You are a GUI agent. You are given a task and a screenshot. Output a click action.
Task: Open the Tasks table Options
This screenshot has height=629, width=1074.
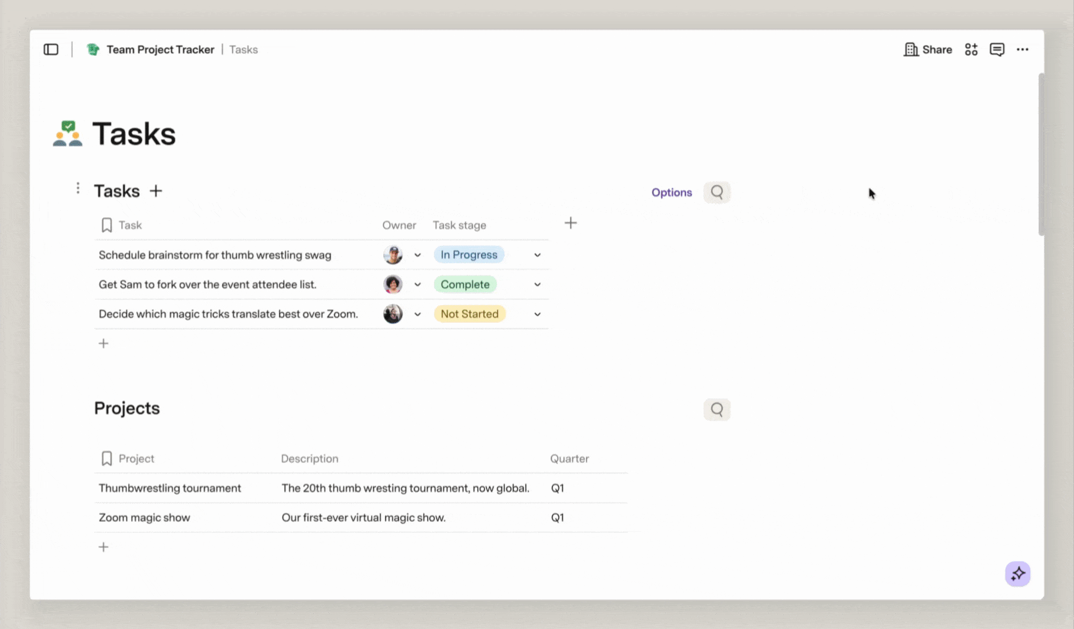coord(672,192)
